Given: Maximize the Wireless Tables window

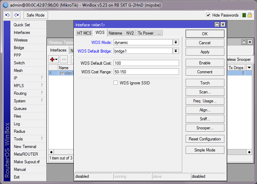Looking at the screenshot, I should pyautogui.click(x=244, y=42).
